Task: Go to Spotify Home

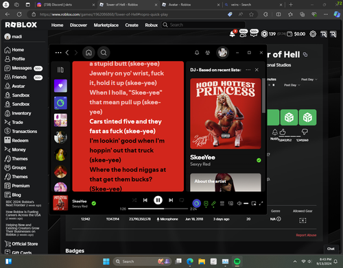Action: tap(88, 53)
